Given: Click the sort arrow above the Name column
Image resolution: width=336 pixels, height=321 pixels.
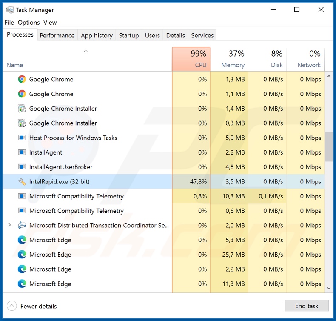Looking at the screenshot, I should [86, 51].
